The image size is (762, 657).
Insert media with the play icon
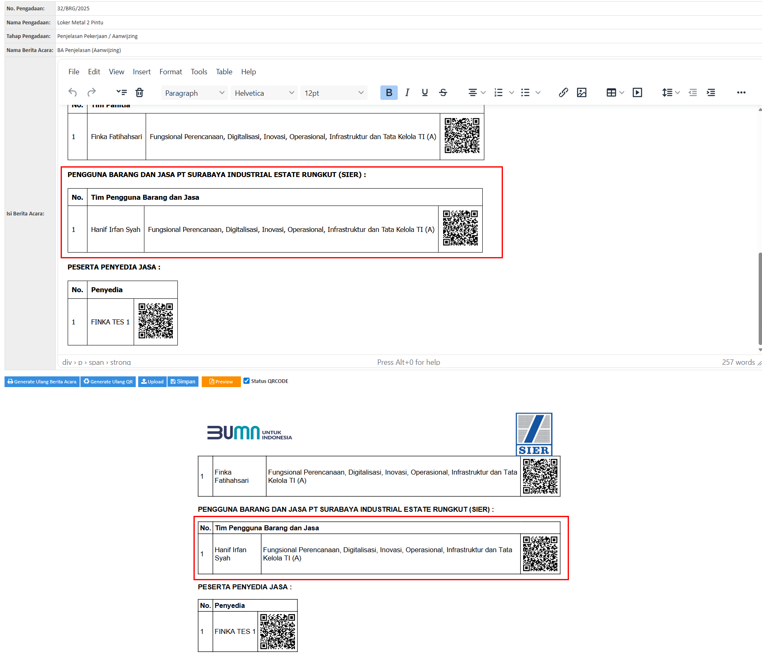[637, 92]
